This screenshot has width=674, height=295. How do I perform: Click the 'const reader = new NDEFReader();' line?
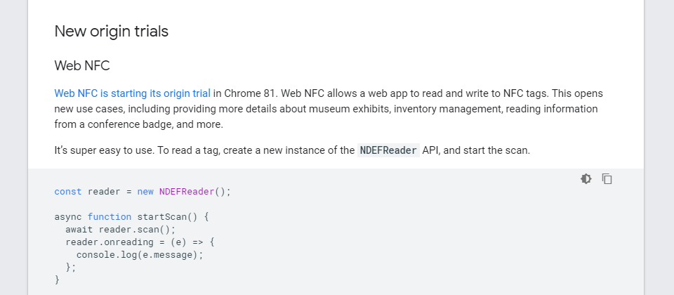pos(143,191)
